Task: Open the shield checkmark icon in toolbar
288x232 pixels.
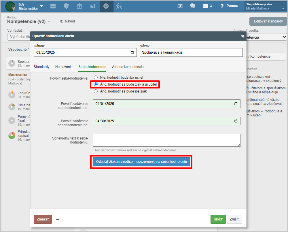Action: coord(66,6)
